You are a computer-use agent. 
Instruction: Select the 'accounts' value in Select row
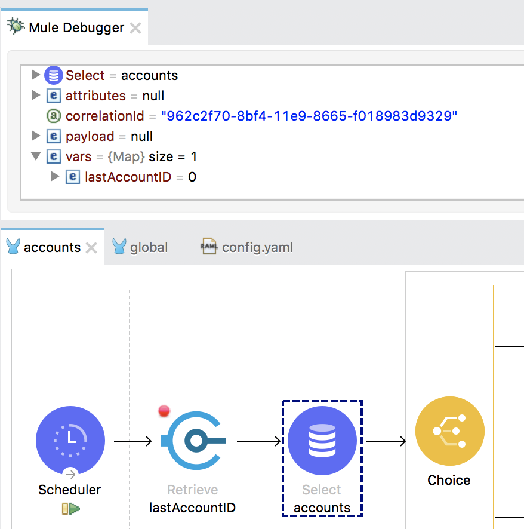coord(149,75)
